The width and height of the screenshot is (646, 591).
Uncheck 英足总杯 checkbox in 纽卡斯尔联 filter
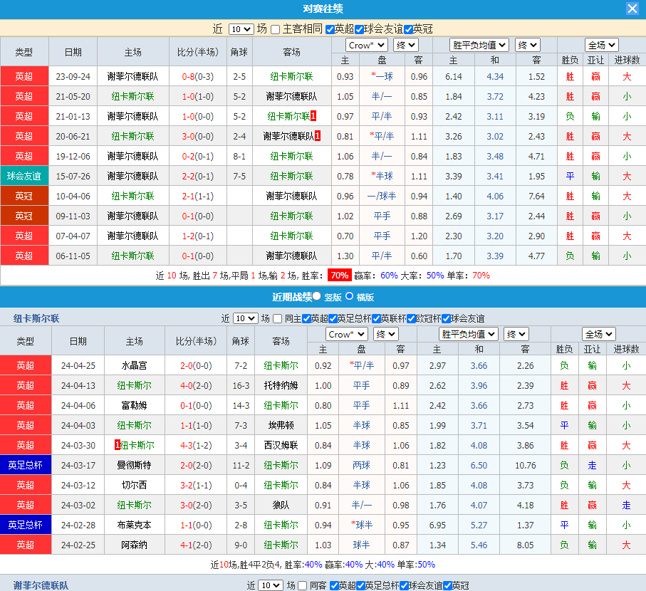[333, 319]
